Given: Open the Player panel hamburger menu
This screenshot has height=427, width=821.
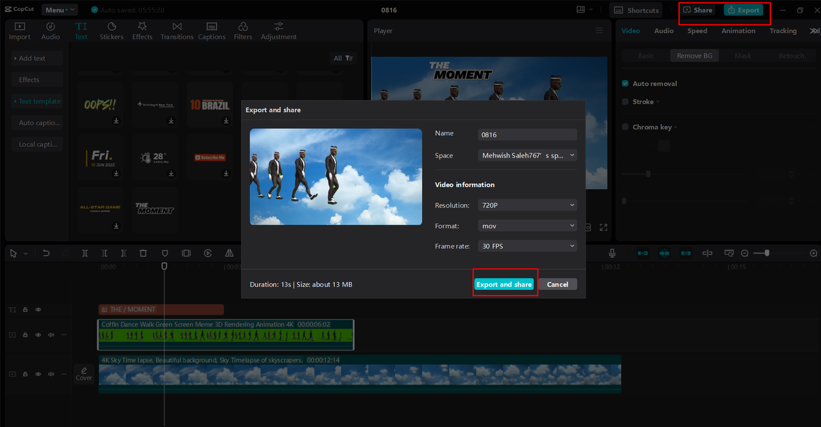Looking at the screenshot, I should pyautogui.click(x=599, y=31).
